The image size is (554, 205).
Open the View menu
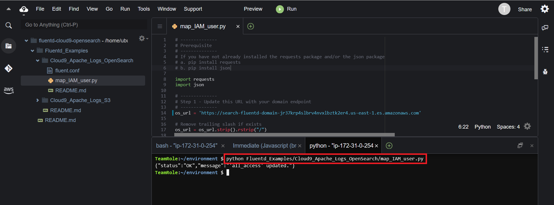(92, 9)
